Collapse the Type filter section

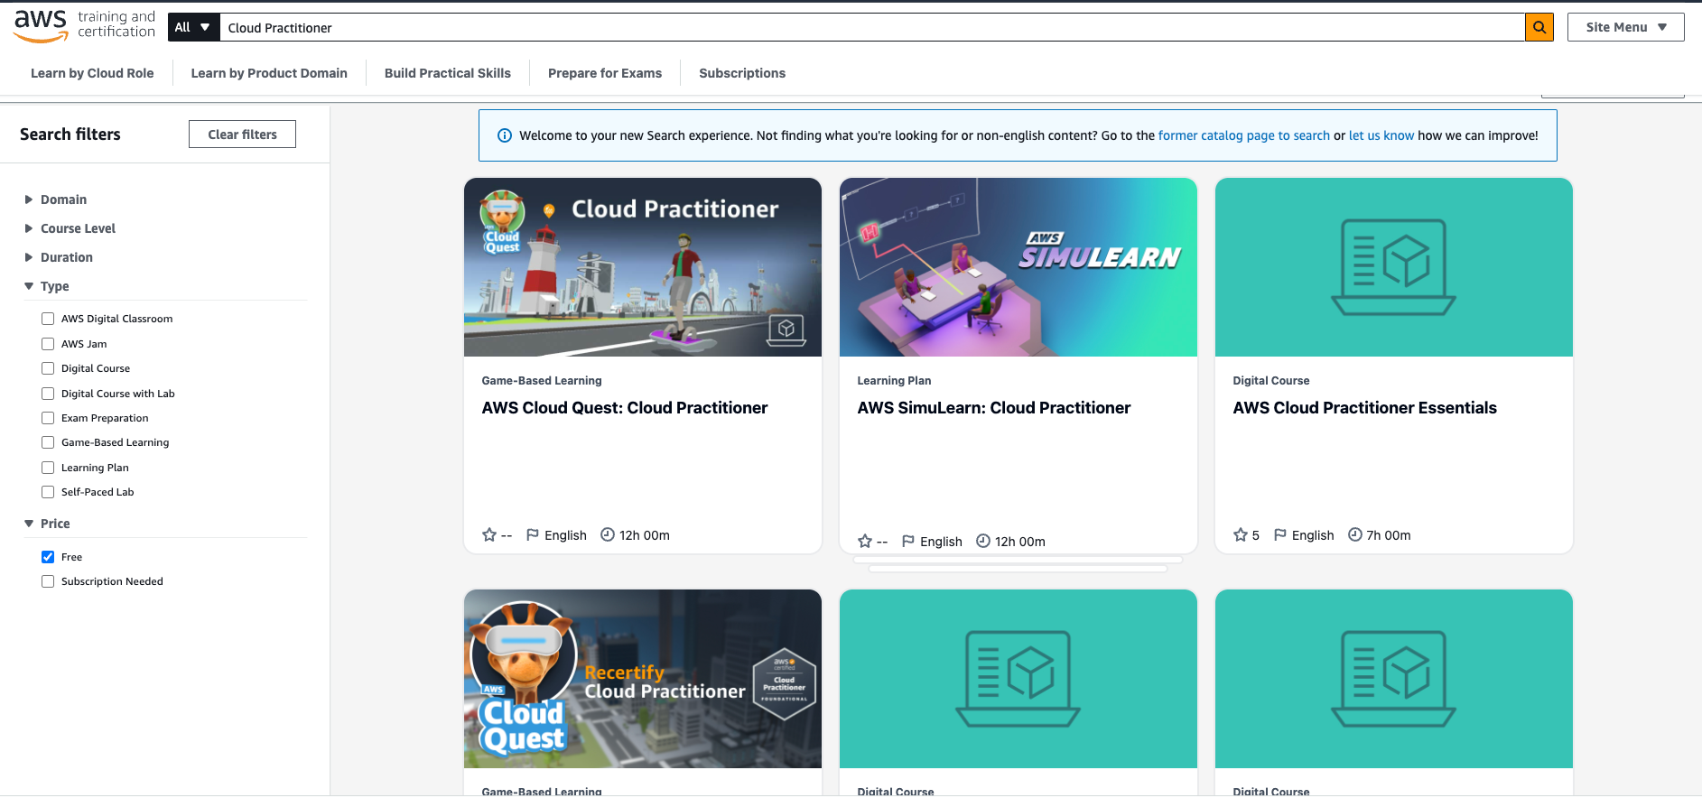46,286
